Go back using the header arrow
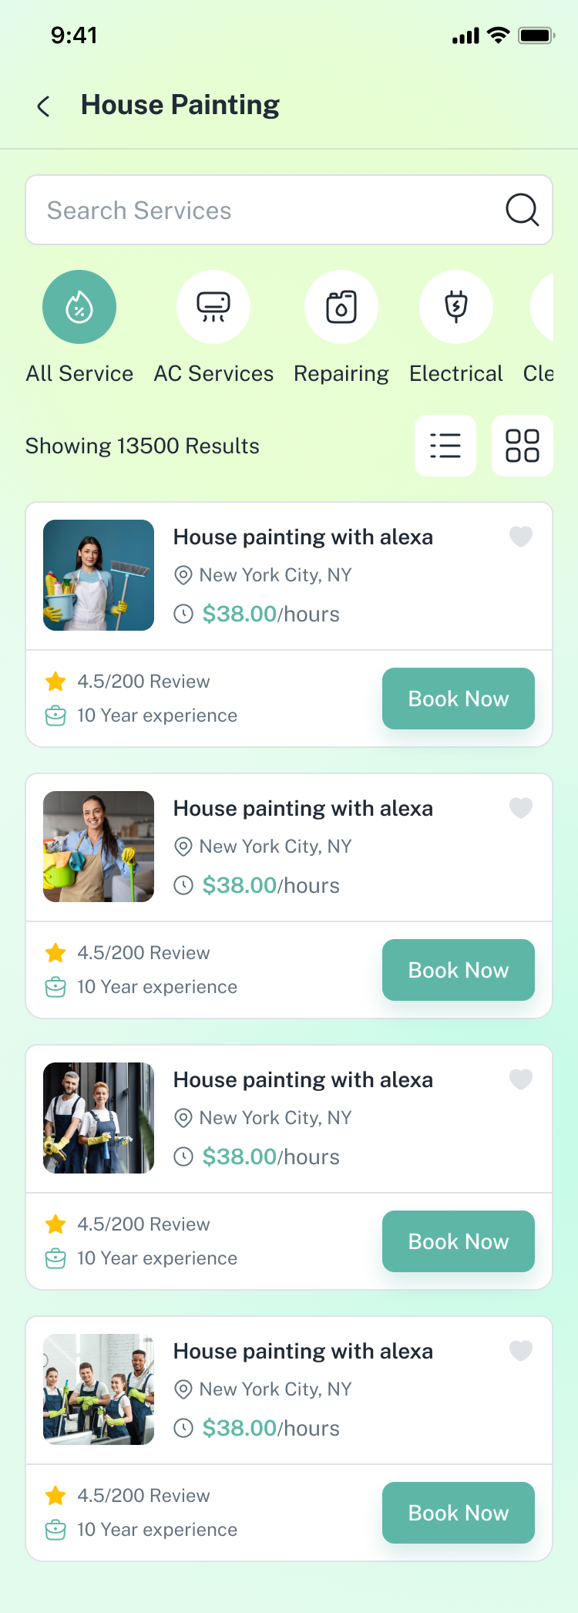 pos(44,106)
